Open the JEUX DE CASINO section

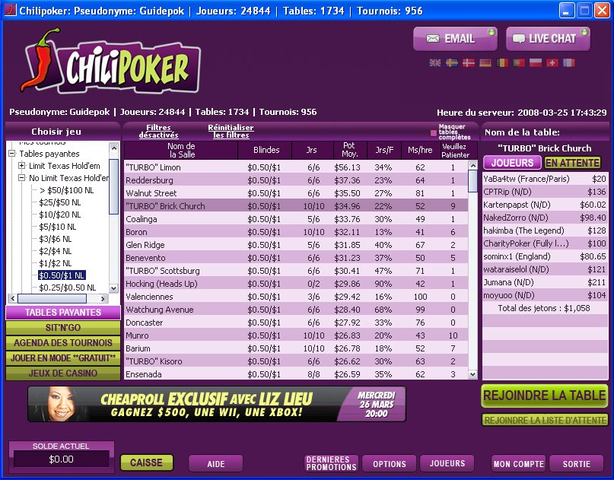[63, 373]
